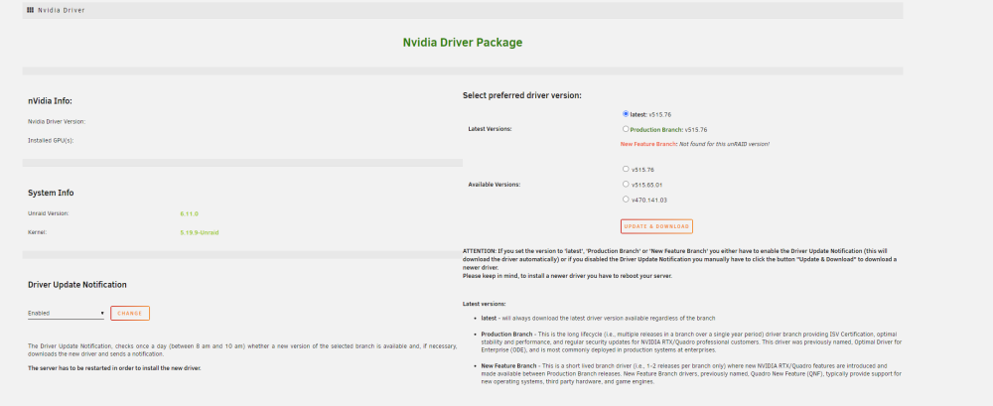Click the 'Nvidia Driver Package' heading

(463, 43)
